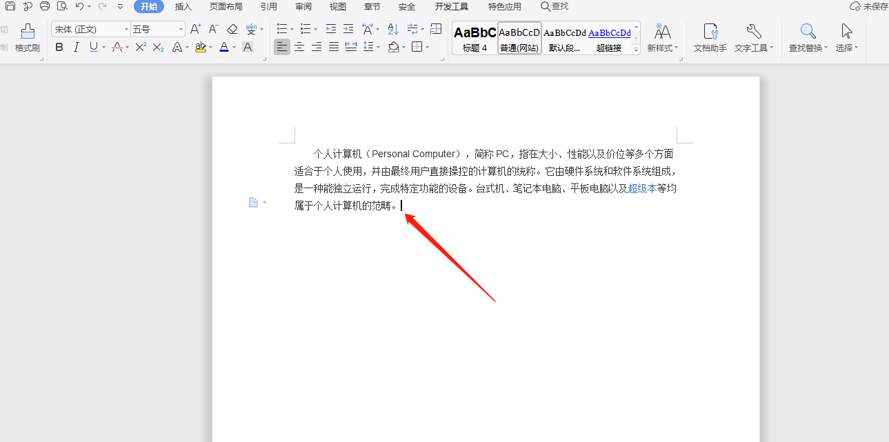Toggle italic formatting
Screen dimensions: 889x442
(76, 47)
